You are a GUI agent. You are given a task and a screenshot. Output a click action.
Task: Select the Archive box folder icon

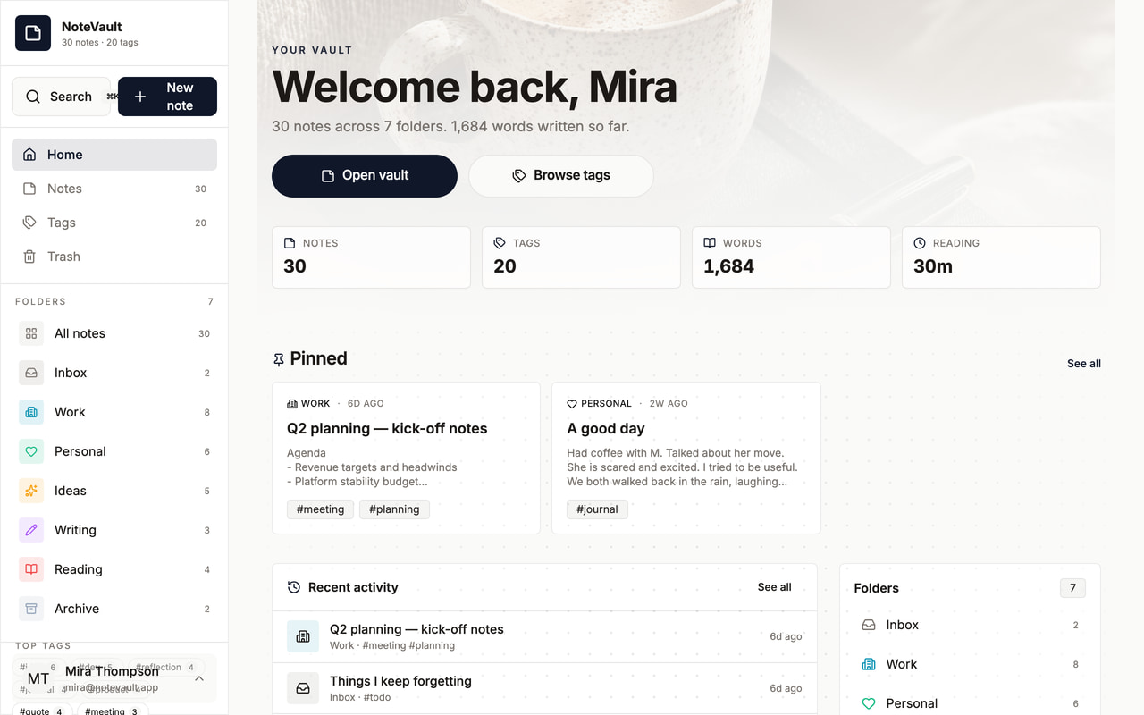point(31,609)
